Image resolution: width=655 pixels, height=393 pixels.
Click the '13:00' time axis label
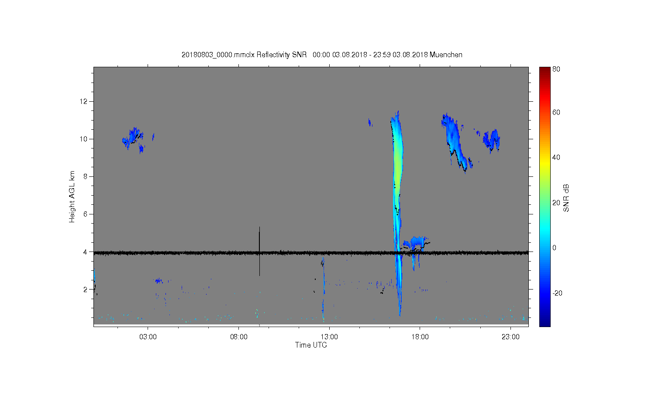329,337
